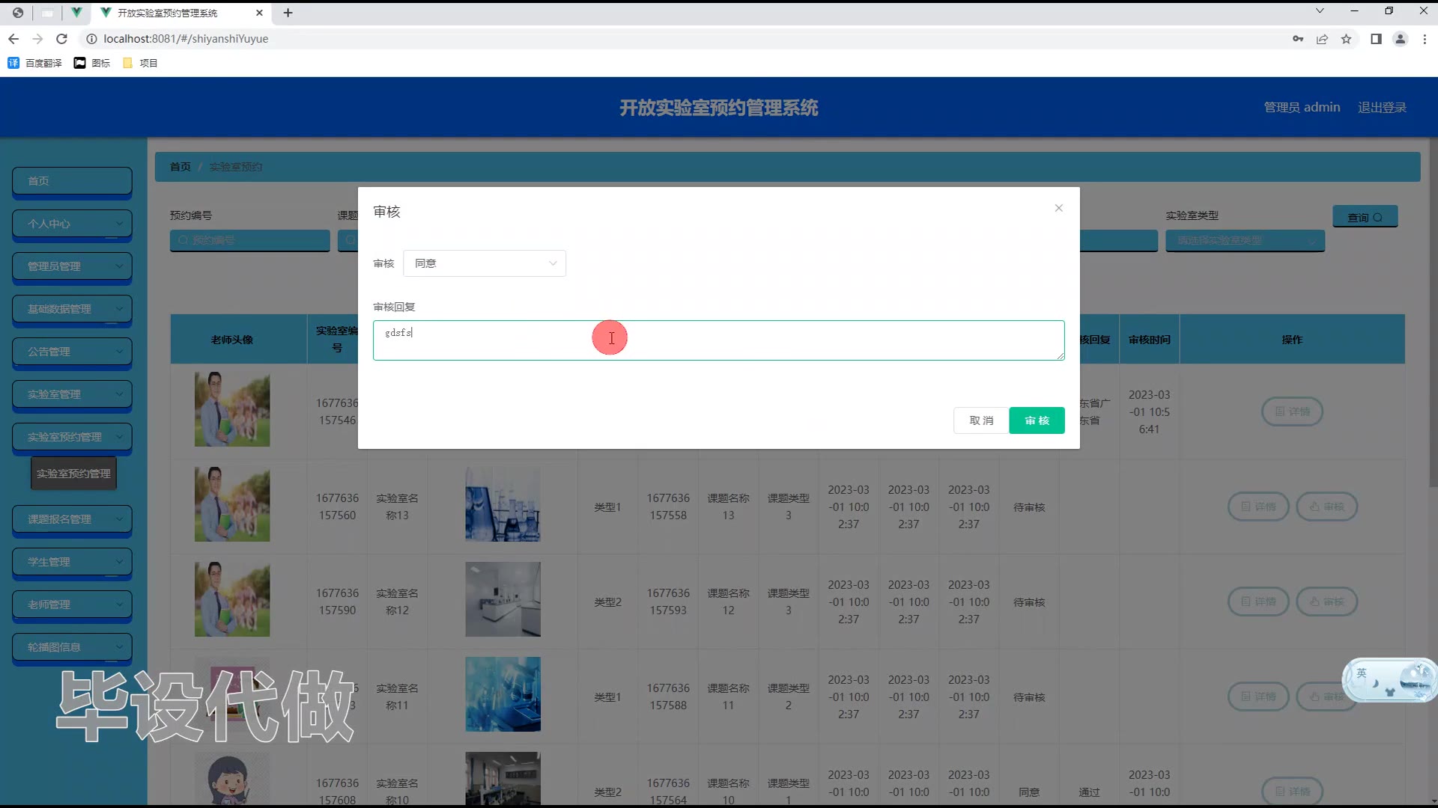This screenshot has width=1438, height=808.
Task: Open the password key icon in the address bar
Action: click(1298, 39)
